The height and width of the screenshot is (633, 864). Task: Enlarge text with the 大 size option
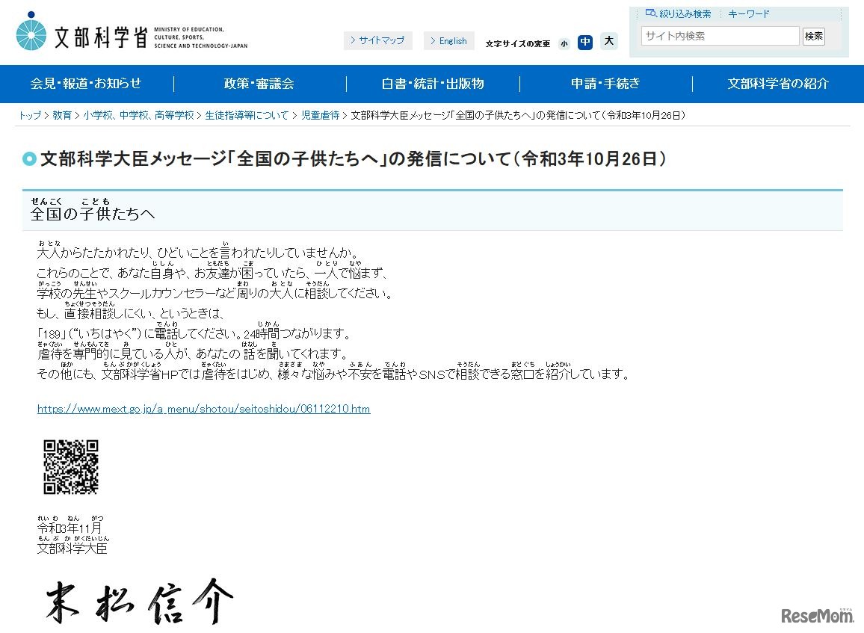[609, 42]
